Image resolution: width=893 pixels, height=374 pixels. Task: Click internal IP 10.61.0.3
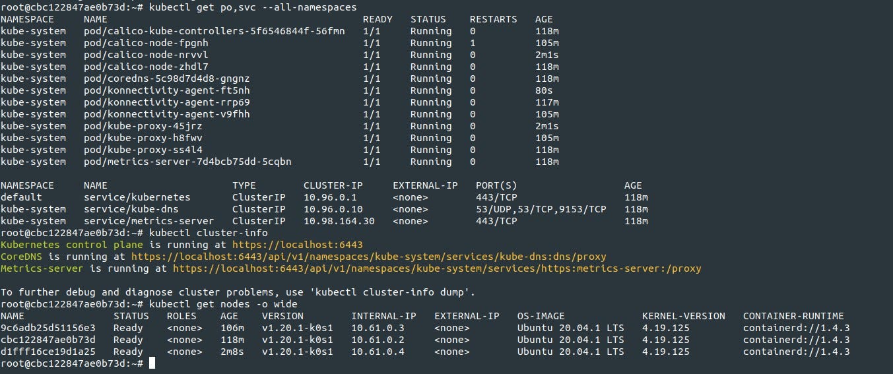pyautogui.click(x=378, y=328)
